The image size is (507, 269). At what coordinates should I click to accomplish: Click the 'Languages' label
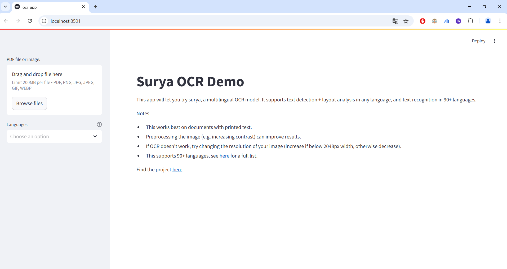point(17,124)
